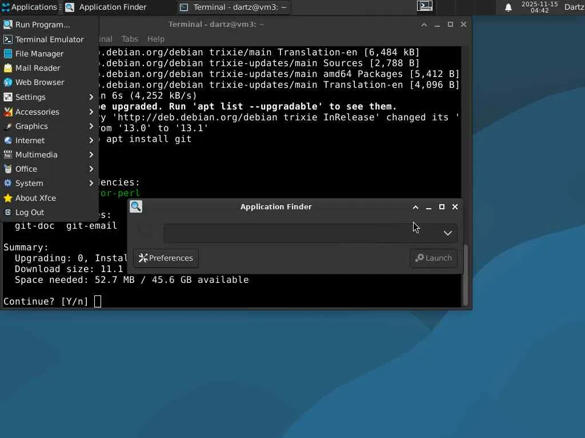
Task: Expand the Graphics submenu arrow
Action: tap(91, 126)
